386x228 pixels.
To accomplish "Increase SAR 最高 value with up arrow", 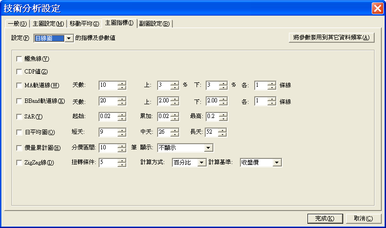I will click(223, 115).
